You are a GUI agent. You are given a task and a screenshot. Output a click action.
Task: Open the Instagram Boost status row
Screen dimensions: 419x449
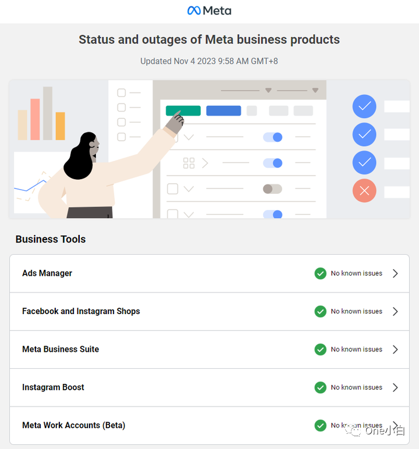210,387
